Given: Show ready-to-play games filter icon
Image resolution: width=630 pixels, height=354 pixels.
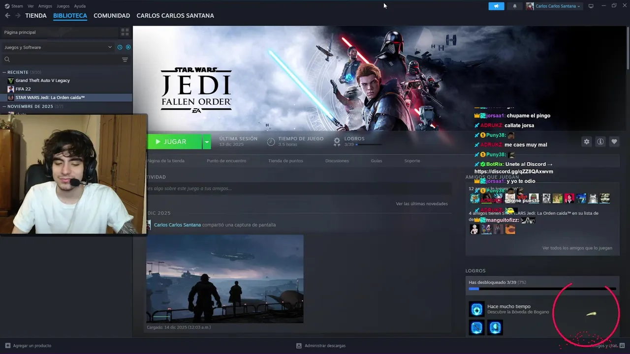Looking at the screenshot, I should click(128, 47).
